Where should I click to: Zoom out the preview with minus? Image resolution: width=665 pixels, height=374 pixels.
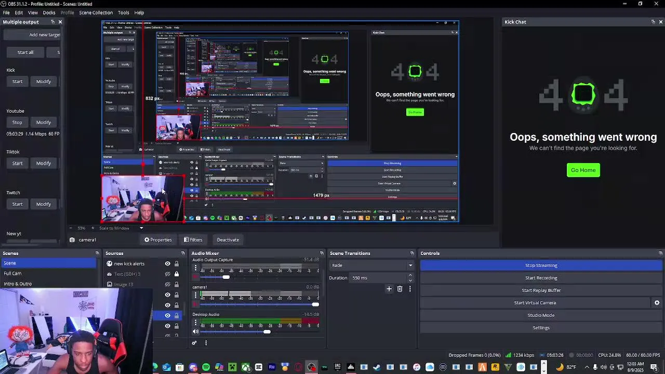tap(71, 228)
